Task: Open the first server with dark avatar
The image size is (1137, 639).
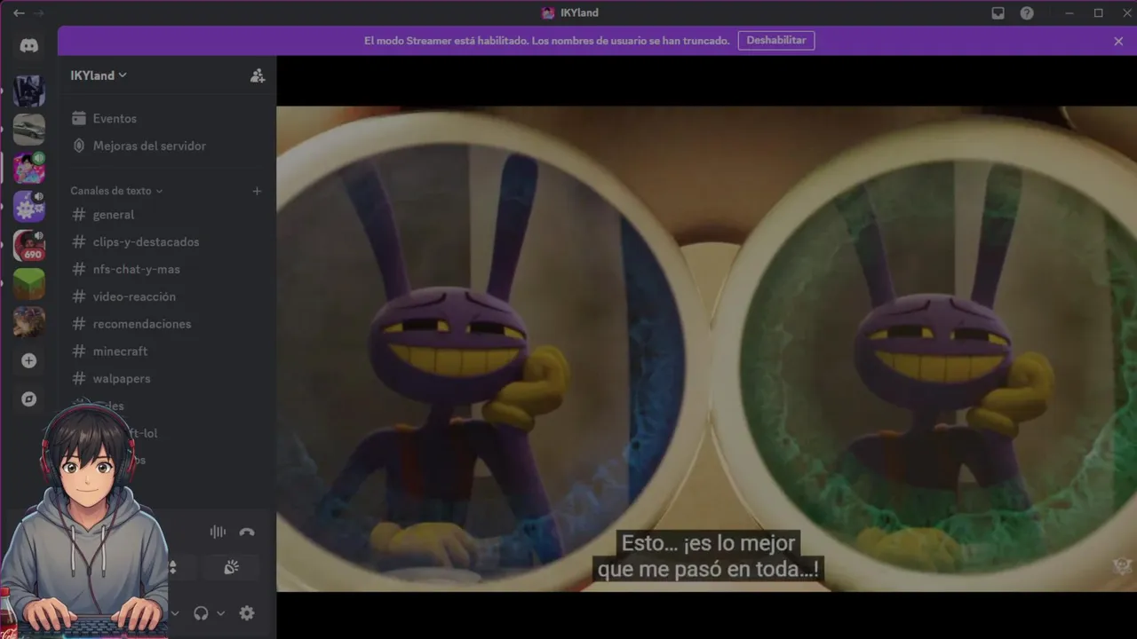Action: pos(29,91)
